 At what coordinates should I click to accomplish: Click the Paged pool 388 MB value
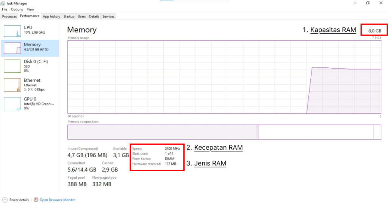77,184
